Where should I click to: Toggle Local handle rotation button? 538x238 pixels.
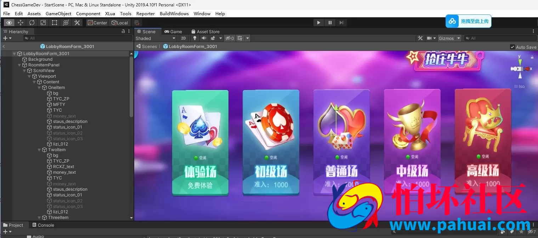[119, 23]
